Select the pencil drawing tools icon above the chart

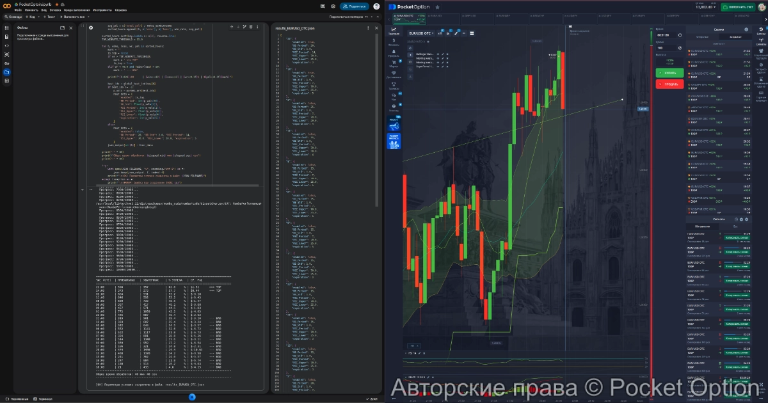456,33
